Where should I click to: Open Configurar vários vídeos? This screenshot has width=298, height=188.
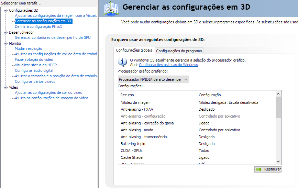click(35, 82)
